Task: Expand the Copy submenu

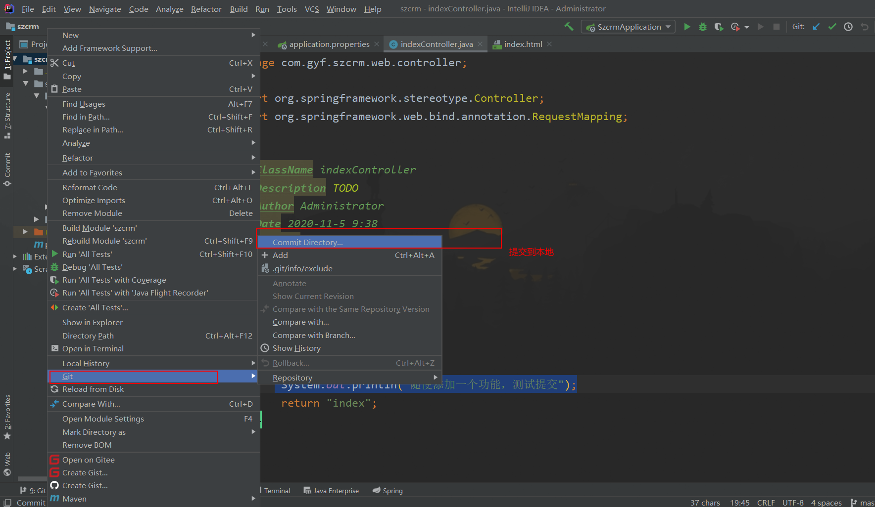Action: tap(153, 76)
